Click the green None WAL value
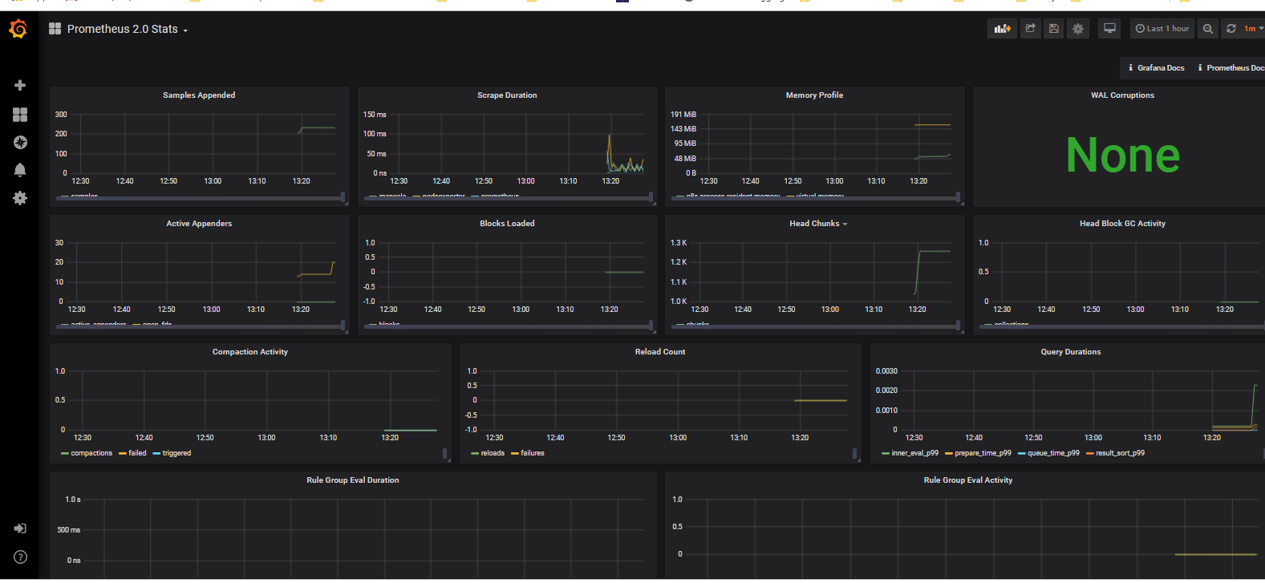This screenshot has width=1265, height=583. [1122, 155]
